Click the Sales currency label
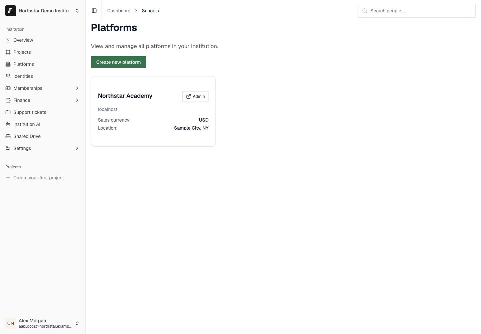Image resolution: width=481 pixels, height=334 pixels. pos(114,120)
